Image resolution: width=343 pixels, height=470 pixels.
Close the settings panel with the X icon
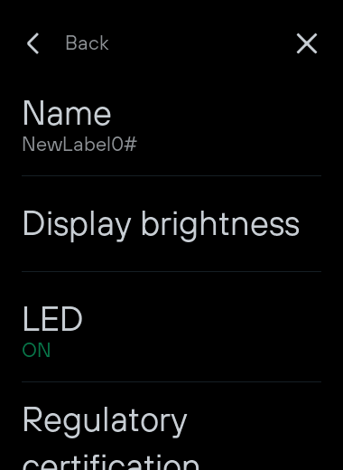click(307, 43)
